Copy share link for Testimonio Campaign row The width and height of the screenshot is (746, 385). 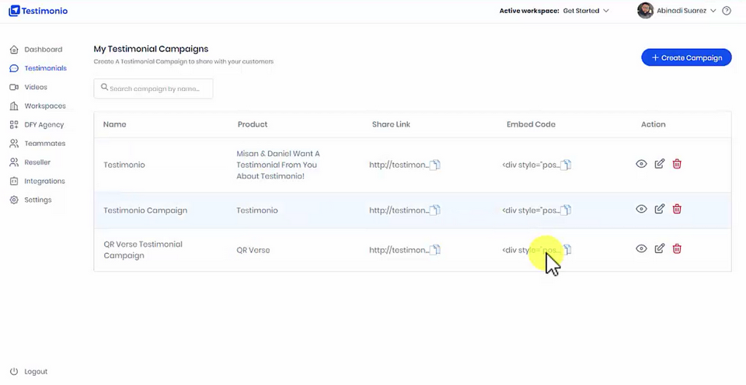[435, 210]
